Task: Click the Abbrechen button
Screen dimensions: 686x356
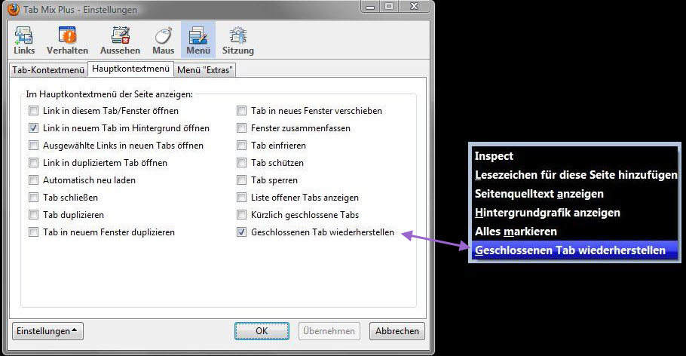Action: tap(397, 331)
